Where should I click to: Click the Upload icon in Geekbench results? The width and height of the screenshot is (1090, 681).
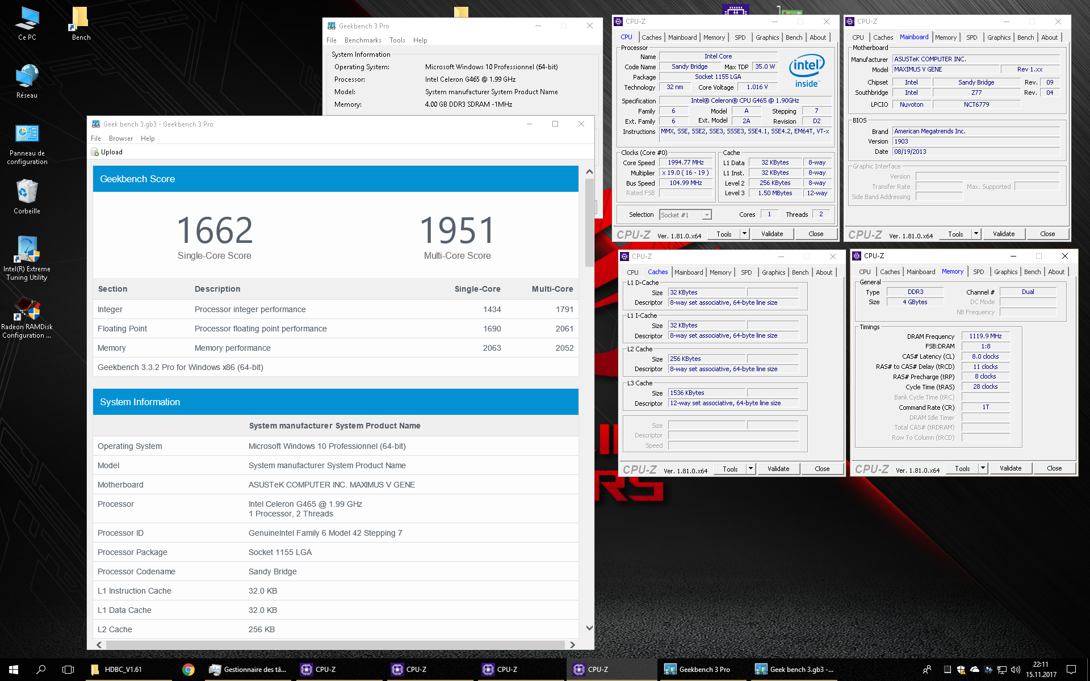(x=95, y=152)
